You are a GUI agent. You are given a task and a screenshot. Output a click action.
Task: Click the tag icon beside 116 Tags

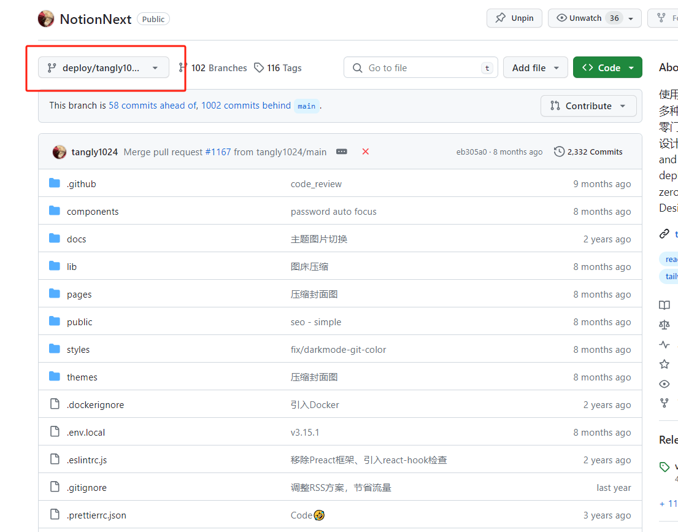point(259,67)
